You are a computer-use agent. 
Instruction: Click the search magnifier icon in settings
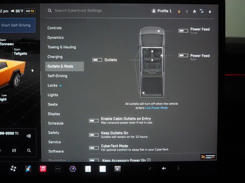tap(50, 11)
